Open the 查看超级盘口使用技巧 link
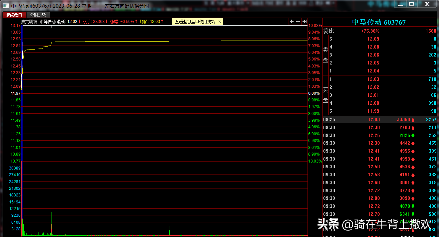 (x=195, y=22)
